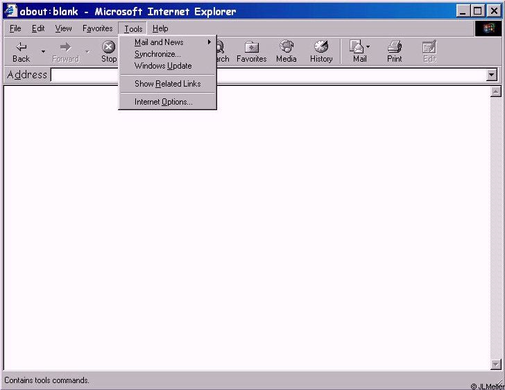Open the File menu
505x390 pixels.
(15, 28)
